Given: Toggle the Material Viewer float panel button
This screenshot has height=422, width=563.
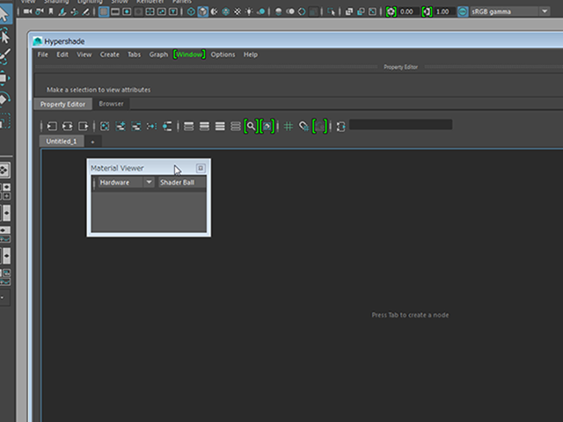Looking at the screenshot, I should [201, 168].
